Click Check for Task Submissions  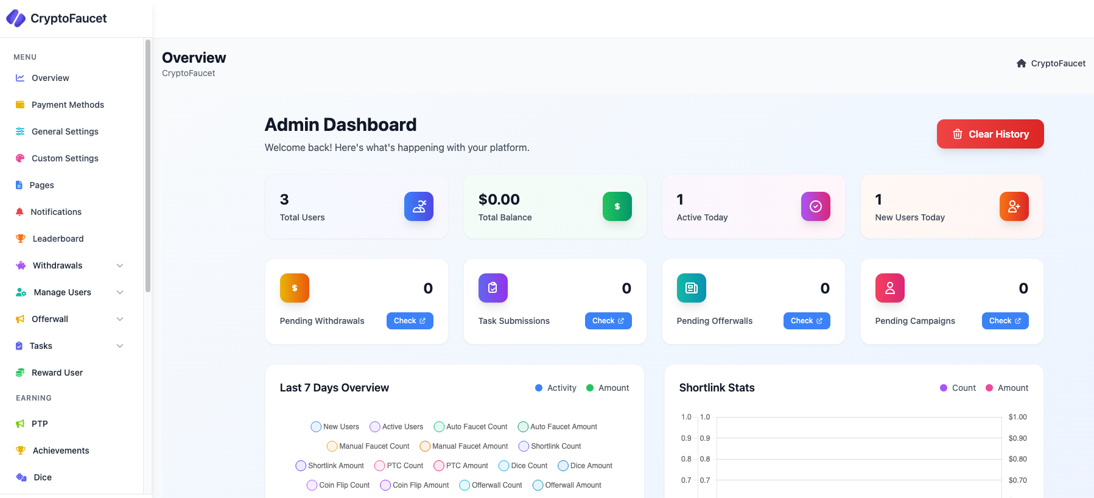click(608, 321)
